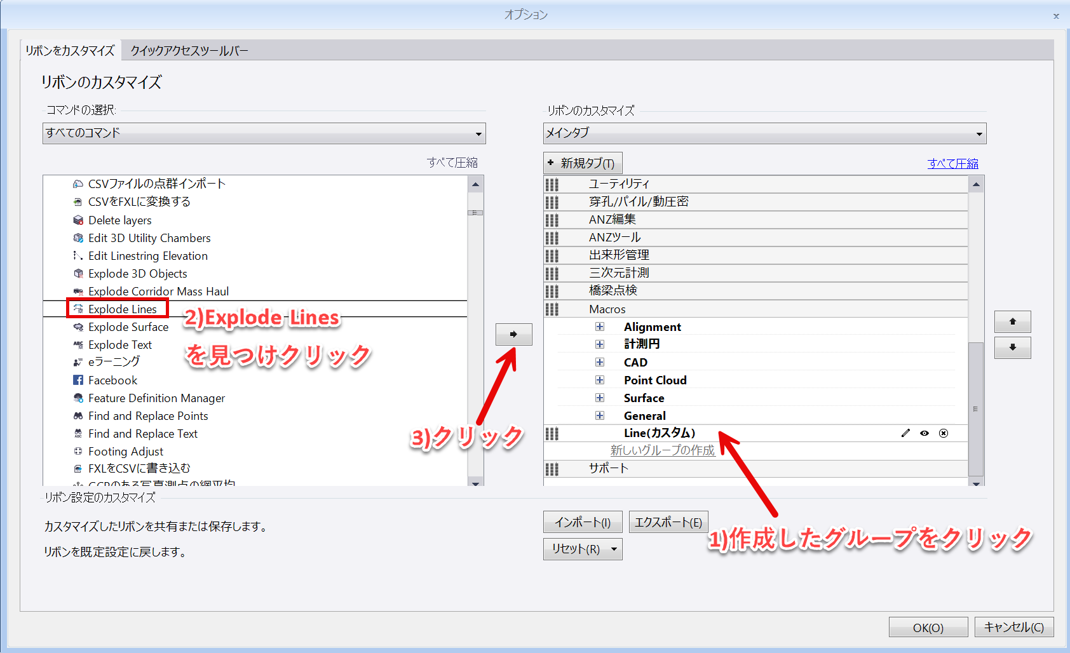Open the メインタブ ribbon dropdown
The height and width of the screenshot is (653, 1070).
[765, 133]
